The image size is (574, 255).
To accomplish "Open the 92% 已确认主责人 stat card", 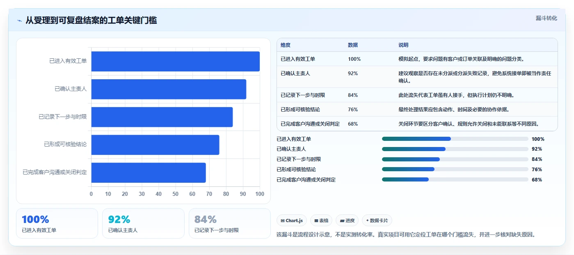I will pos(143,223).
